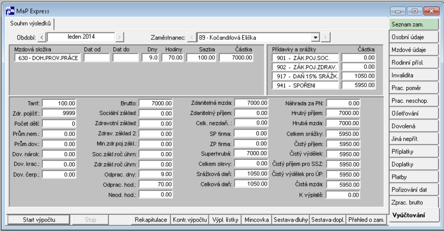The image size is (444, 231).
Task: Open Rekapitulace report
Action: pos(151,220)
